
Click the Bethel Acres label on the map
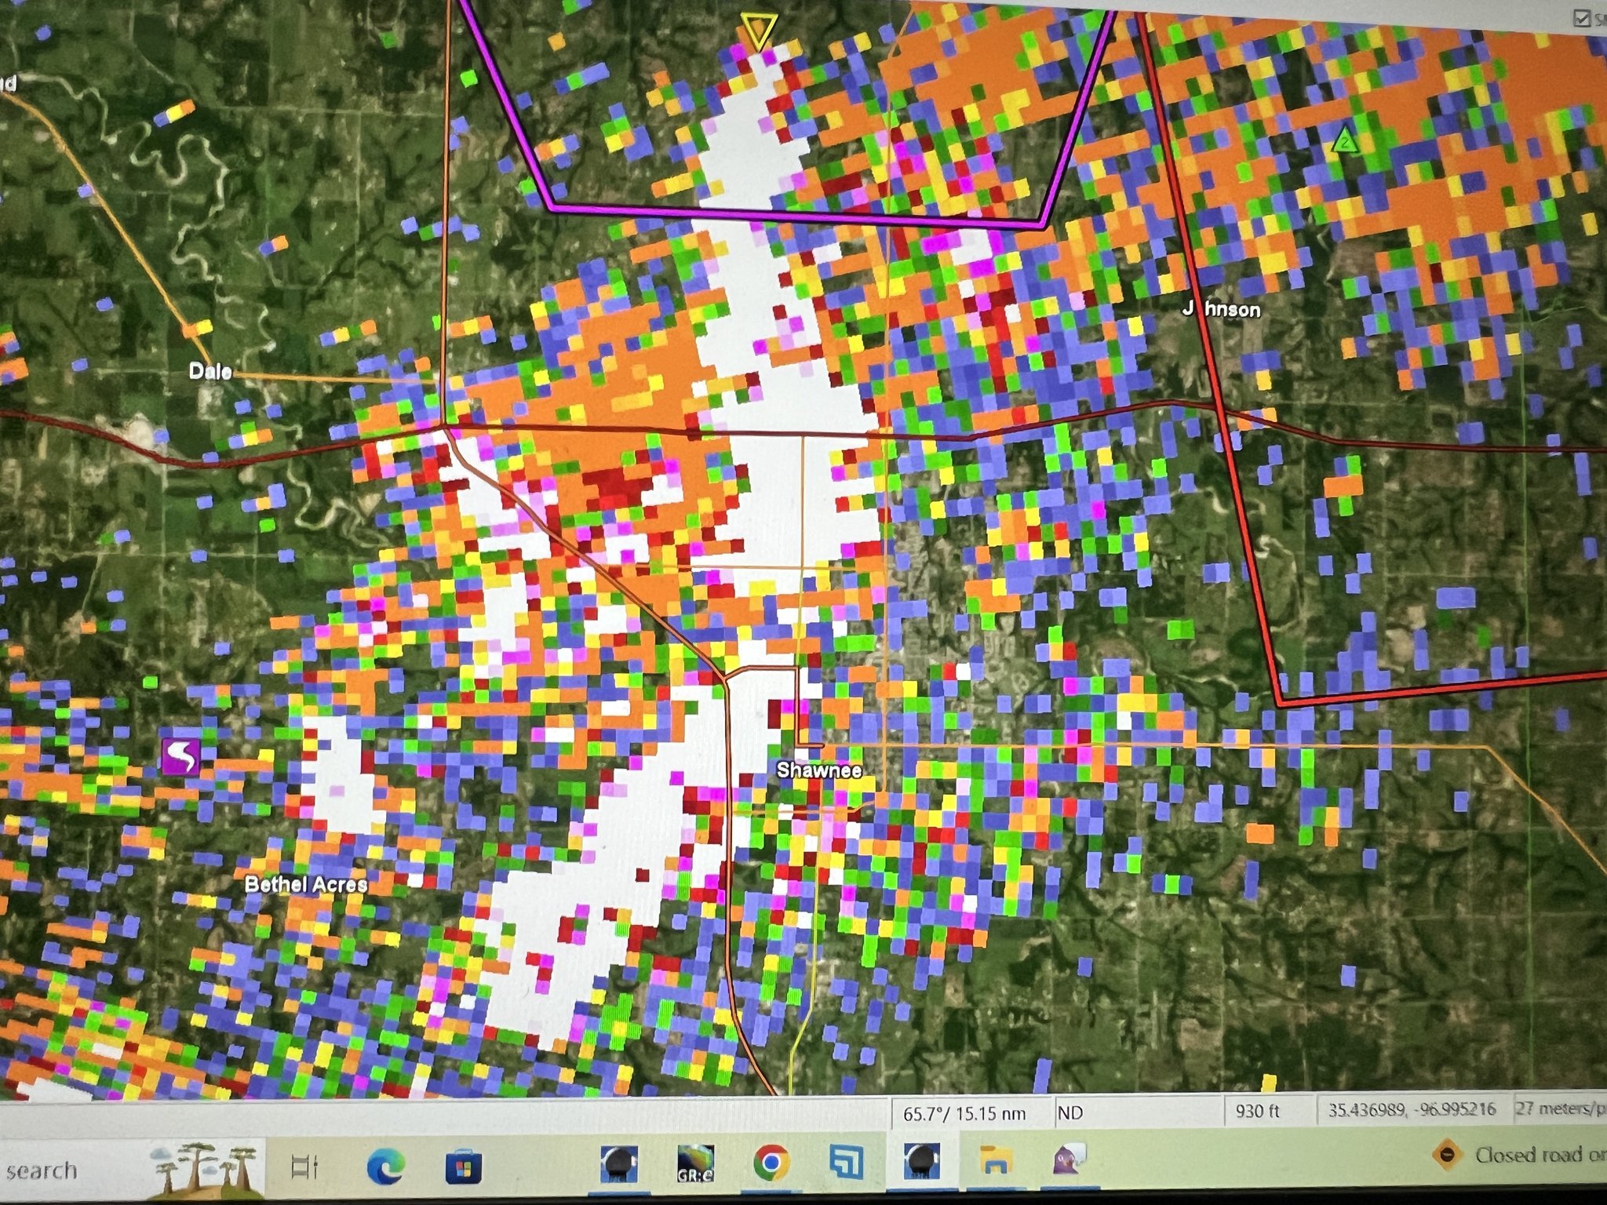(306, 884)
